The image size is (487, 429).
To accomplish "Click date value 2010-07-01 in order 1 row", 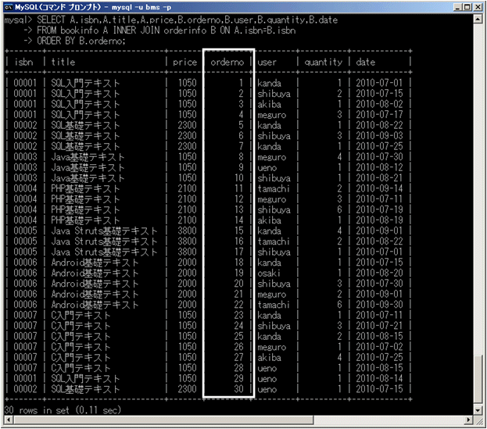I will point(379,83).
